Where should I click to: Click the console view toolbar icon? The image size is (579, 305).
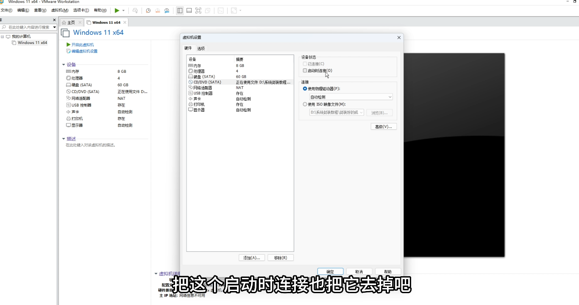coord(221,10)
